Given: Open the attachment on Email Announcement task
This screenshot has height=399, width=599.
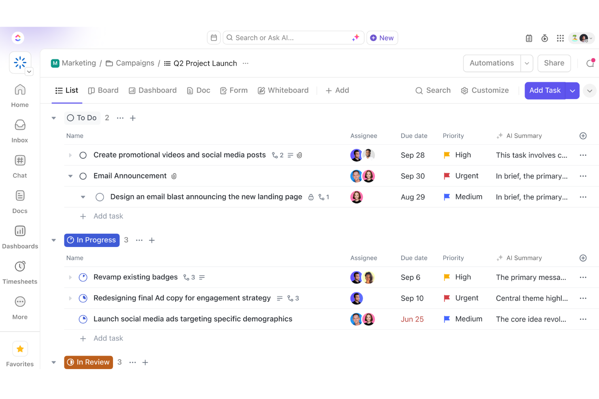Looking at the screenshot, I should point(174,176).
